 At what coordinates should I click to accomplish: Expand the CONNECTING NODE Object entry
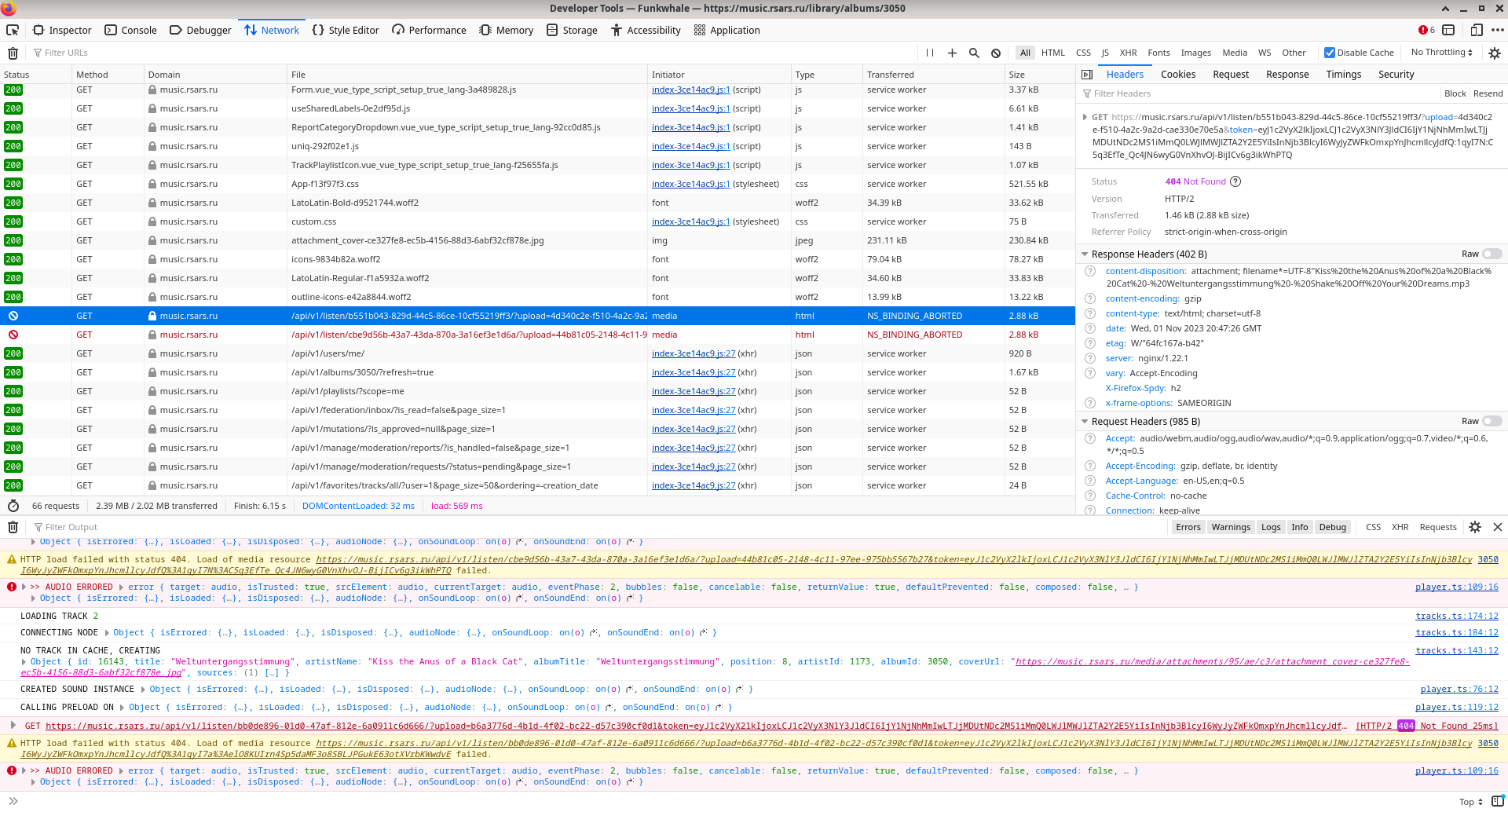pyautogui.click(x=107, y=633)
